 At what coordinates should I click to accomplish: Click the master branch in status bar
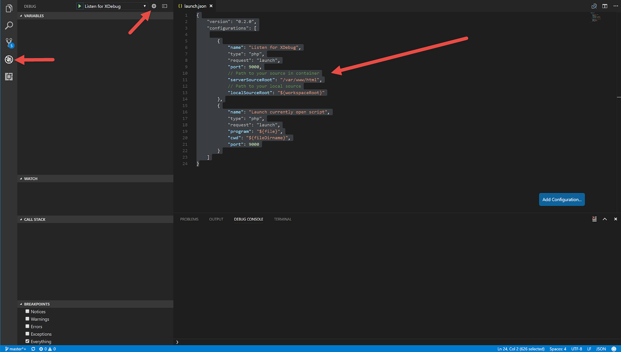click(x=16, y=349)
